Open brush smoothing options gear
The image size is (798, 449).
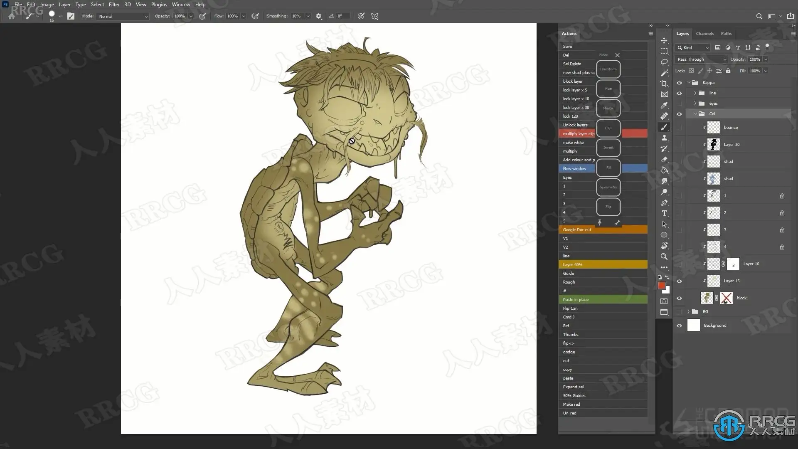319,16
